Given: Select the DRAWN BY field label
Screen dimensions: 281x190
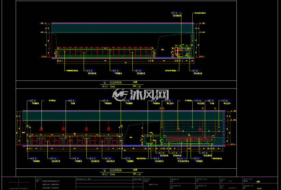Looking at the screenshot, I should [x=175, y=179].
